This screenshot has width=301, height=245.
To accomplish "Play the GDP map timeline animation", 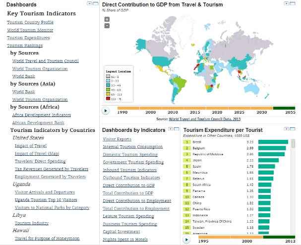I will tap(106, 112).
